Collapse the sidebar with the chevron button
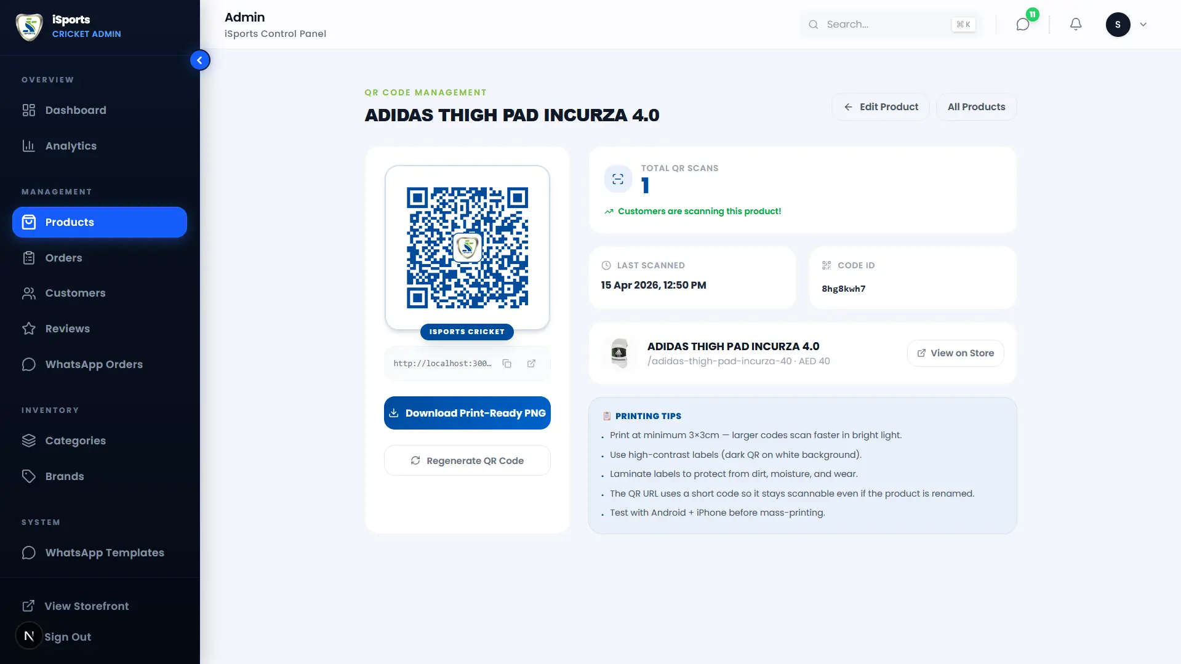Viewport: 1181px width, 664px height. click(200, 60)
